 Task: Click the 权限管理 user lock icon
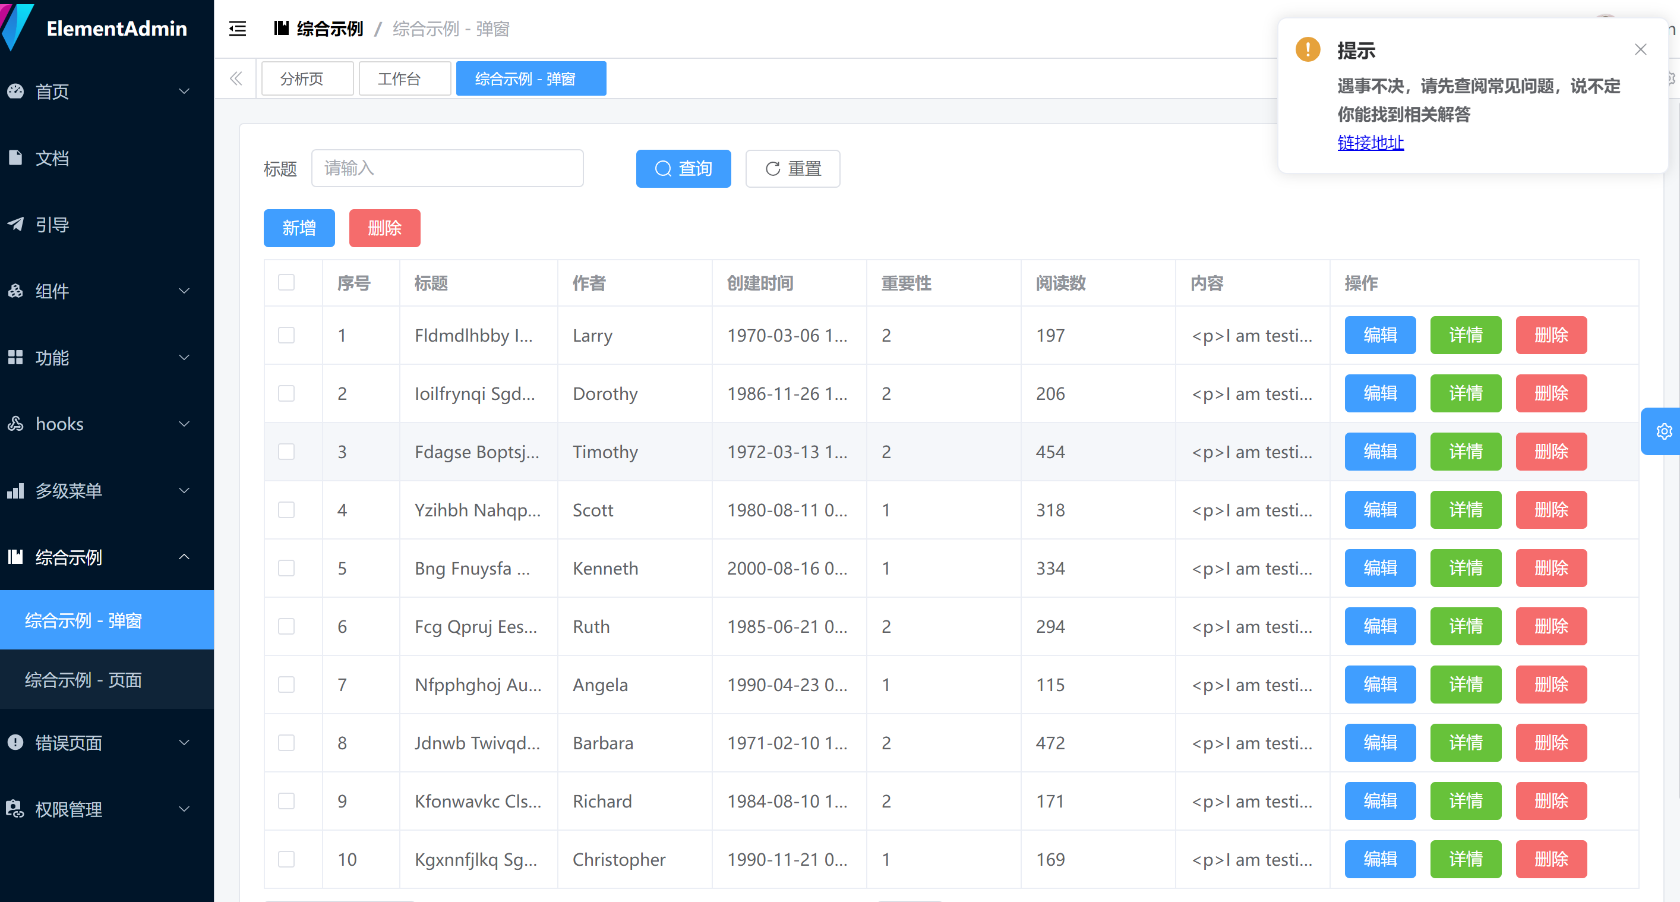pos(15,809)
